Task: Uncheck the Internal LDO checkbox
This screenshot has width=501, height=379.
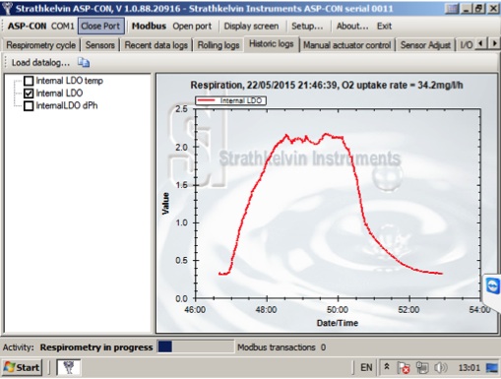Action: pos(29,94)
